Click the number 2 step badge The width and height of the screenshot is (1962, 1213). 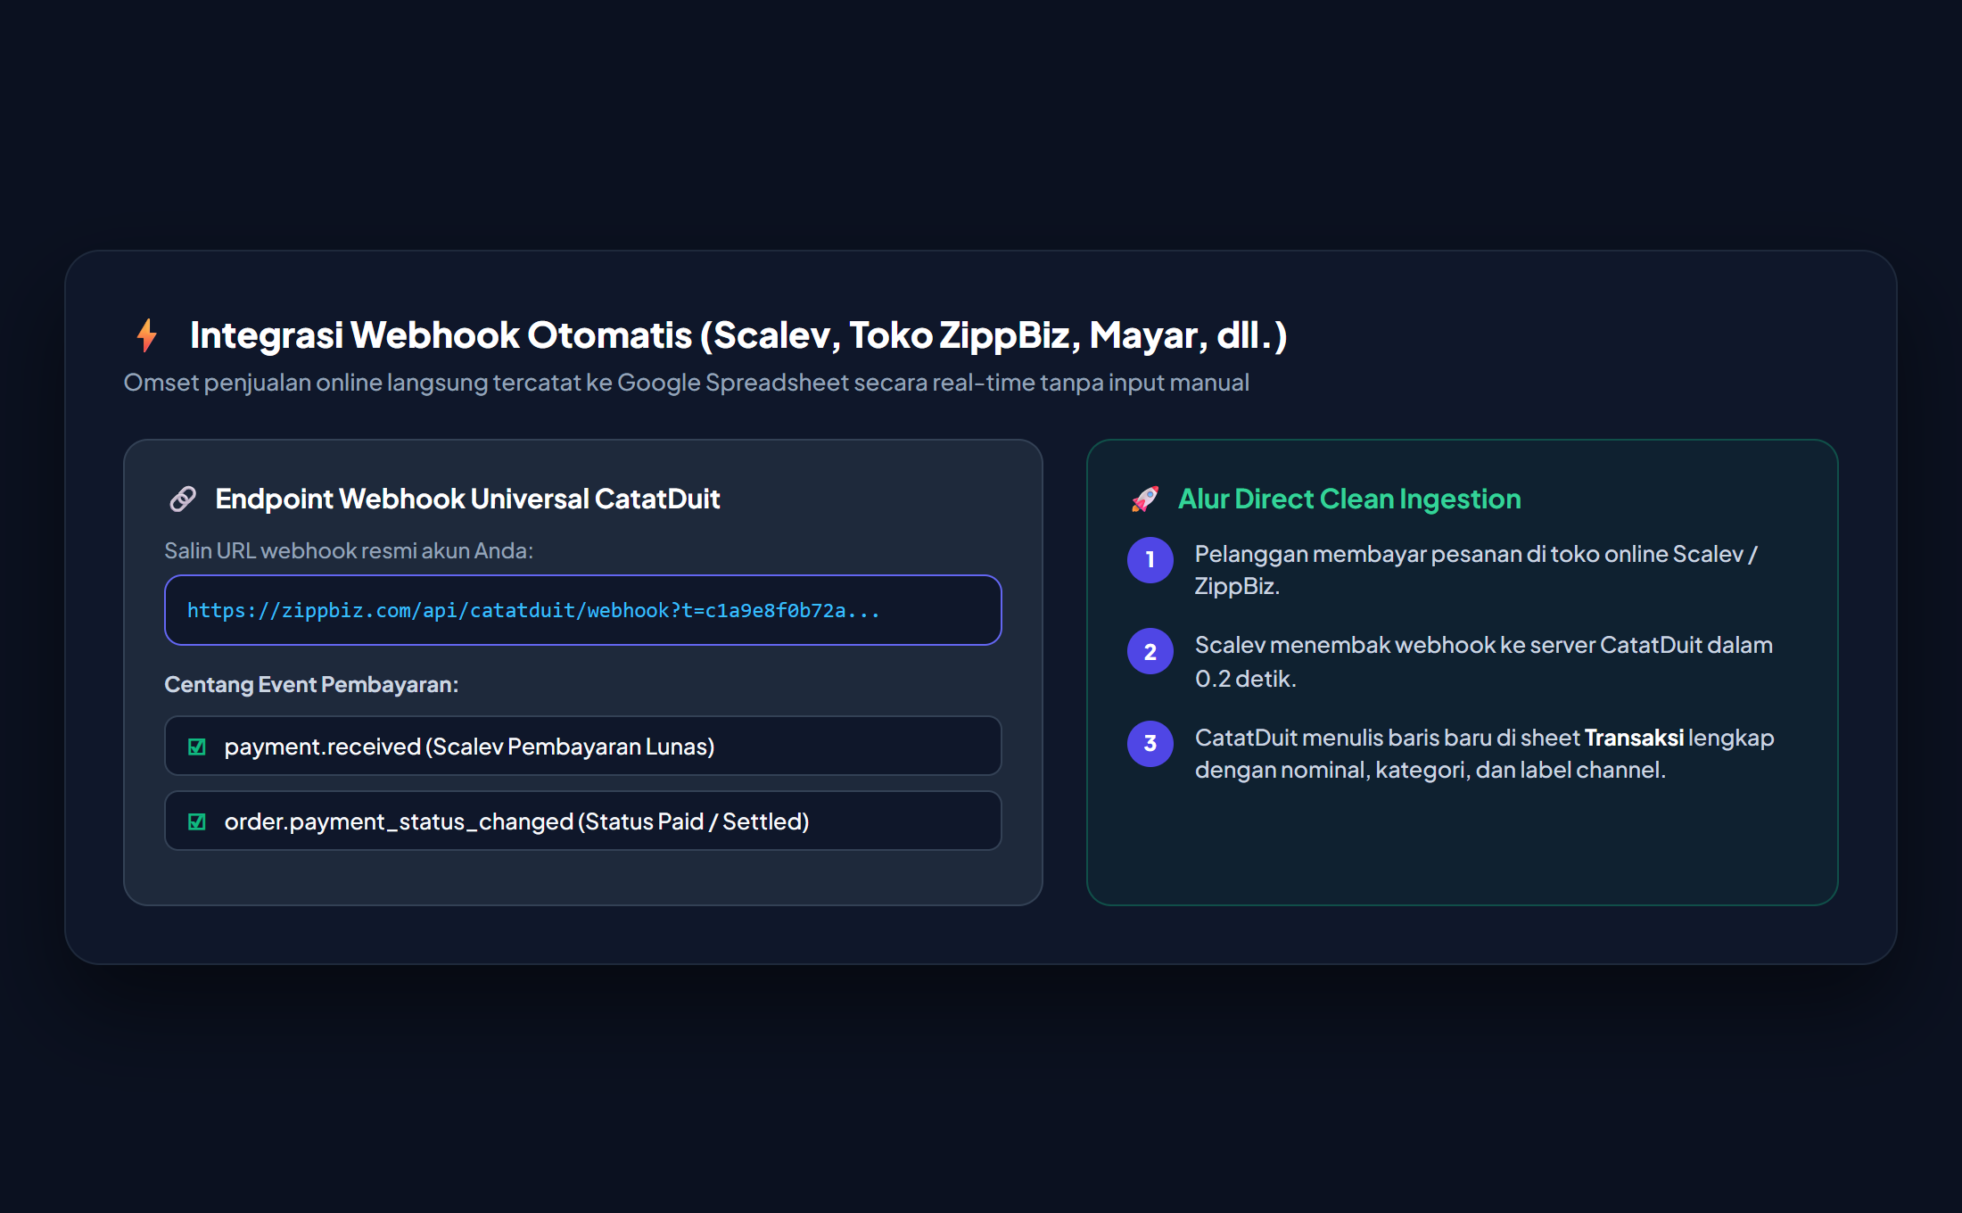(x=1150, y=651)
